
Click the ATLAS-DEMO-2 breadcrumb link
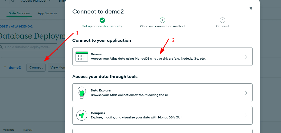(22, 26)
